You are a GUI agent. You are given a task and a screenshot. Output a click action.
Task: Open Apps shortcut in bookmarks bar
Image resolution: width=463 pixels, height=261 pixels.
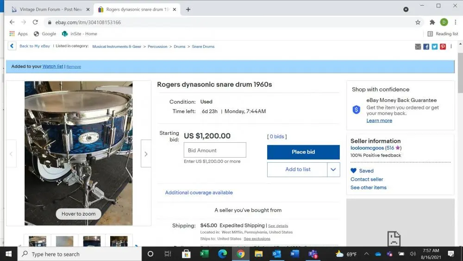coord(19,34)
